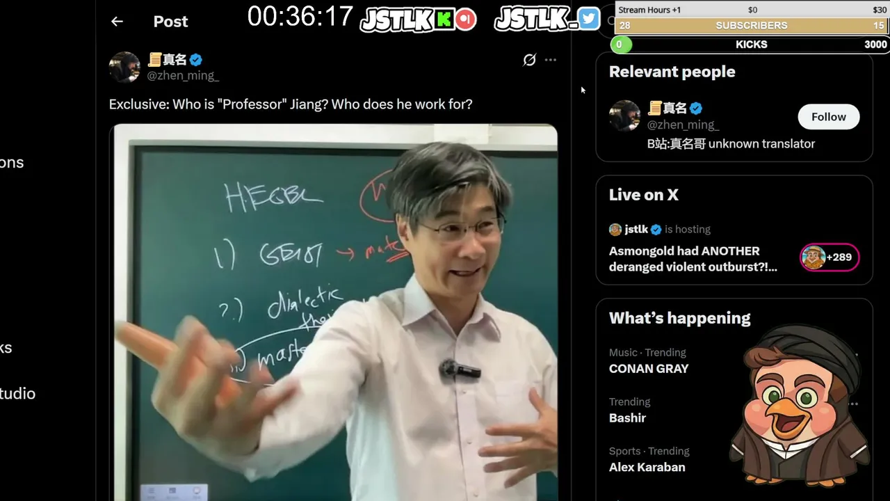Viewport: 890px width, 501px height.
Task: Click the What's happening heading
Action: (x=679, y=318)
